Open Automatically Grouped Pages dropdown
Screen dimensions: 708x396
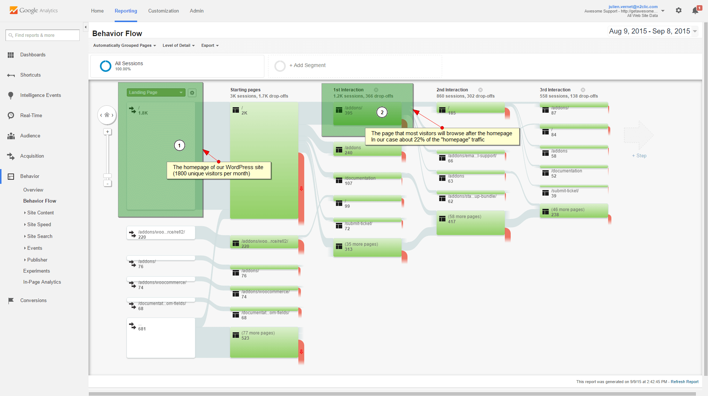(x=125, y=46)
